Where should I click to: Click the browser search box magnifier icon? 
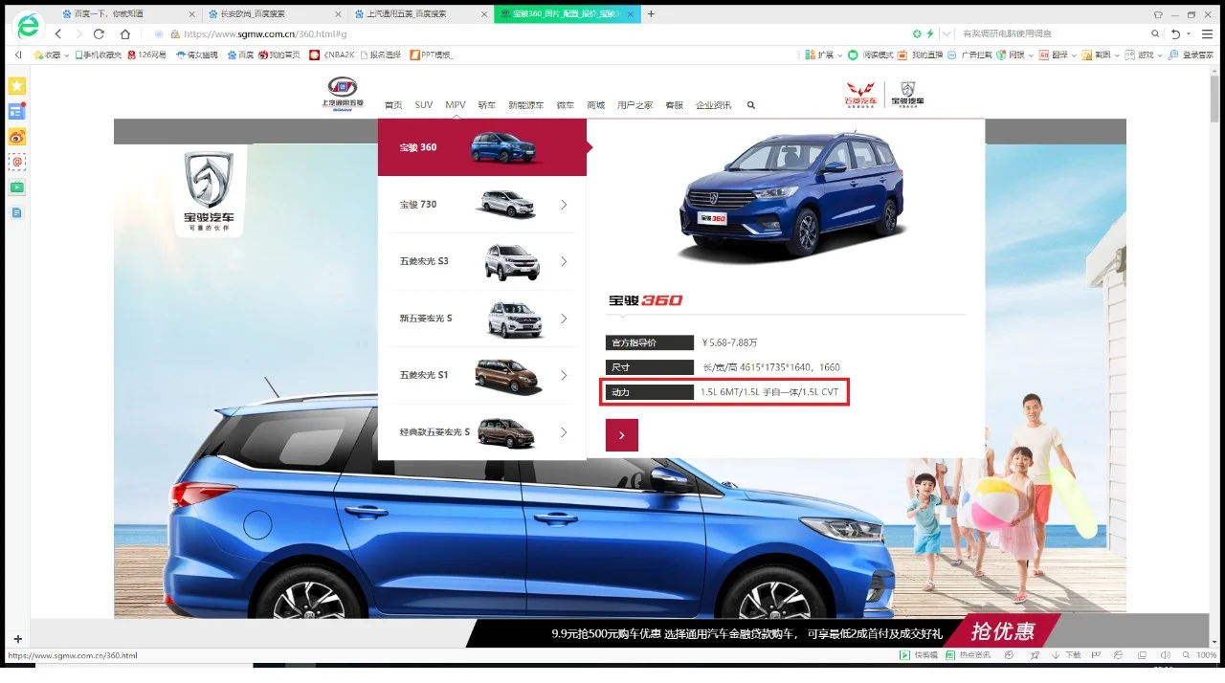click(1155, 33)
